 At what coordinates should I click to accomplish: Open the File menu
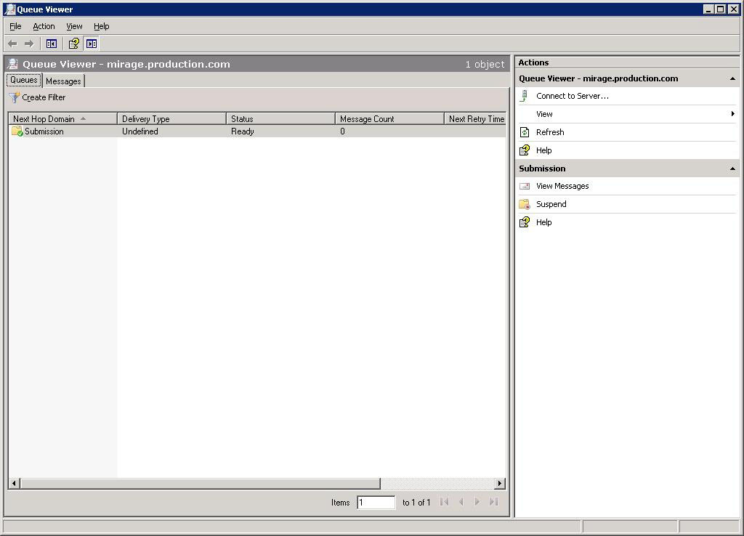pos(15,27)
